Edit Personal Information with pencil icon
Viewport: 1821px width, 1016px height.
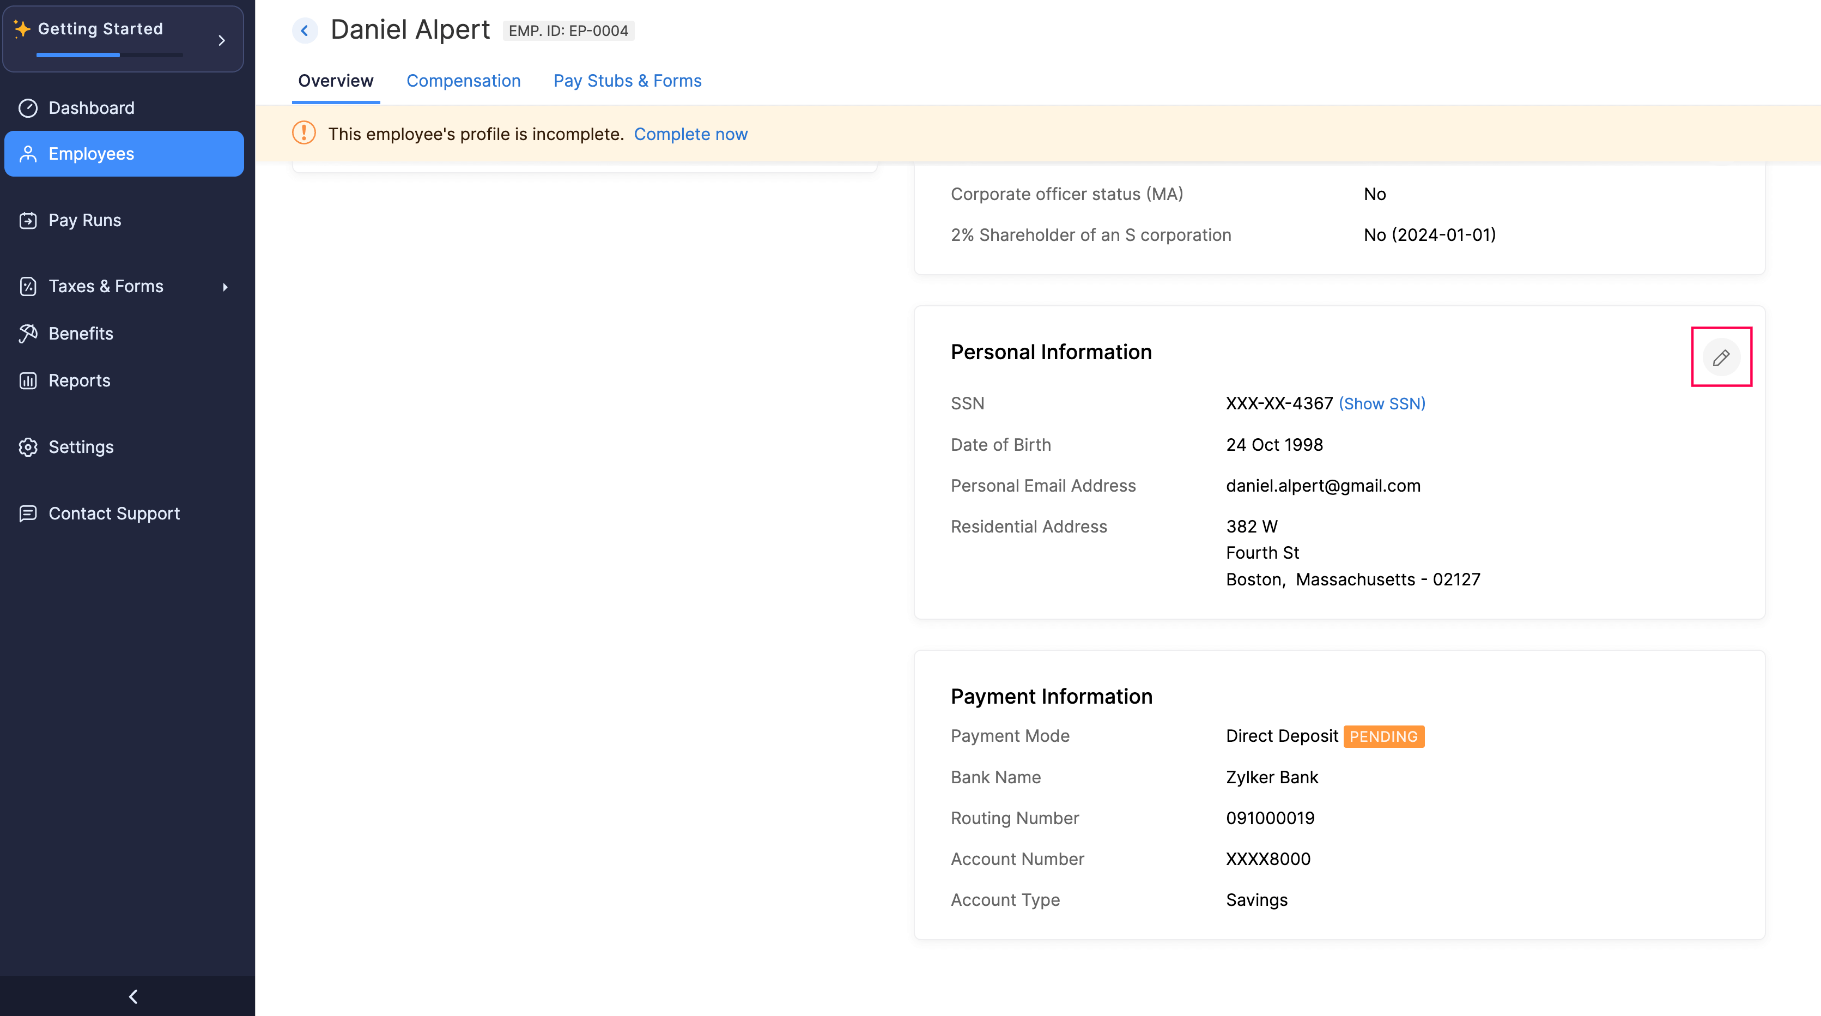(x=1721, y=357)
